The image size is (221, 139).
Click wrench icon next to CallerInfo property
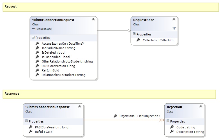[x=138, y=40]
